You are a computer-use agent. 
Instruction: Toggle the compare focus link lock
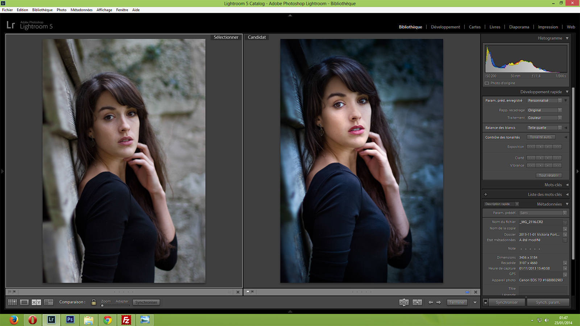pos(94,302)
